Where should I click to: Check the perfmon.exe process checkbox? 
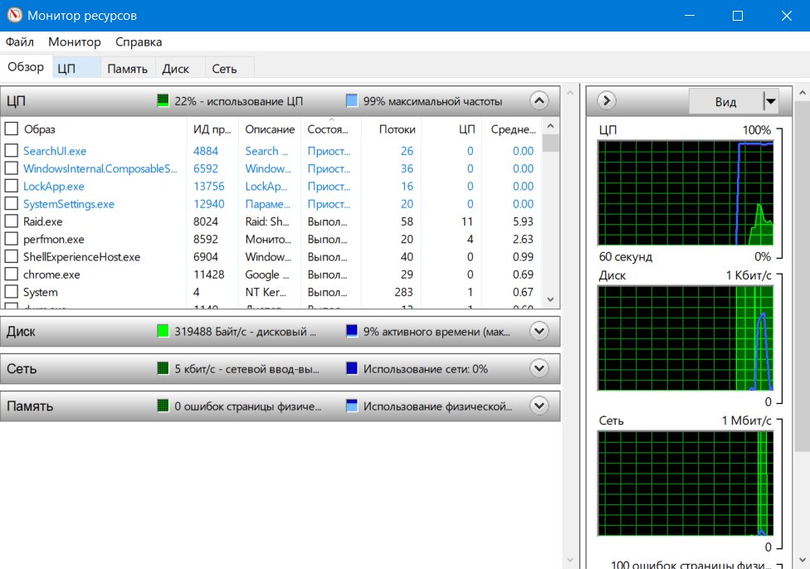[x=12, y=239]
